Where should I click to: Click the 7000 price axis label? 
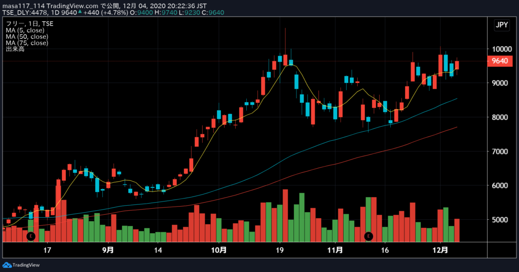pyautogui.click(x=500, y=151)
